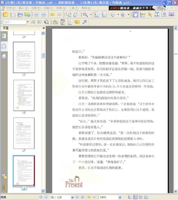Image resolution: width=178 pixels, height=200 pixels.
Task: Open the 工具 (Tools) menu
Action: (x=74, y=8)
